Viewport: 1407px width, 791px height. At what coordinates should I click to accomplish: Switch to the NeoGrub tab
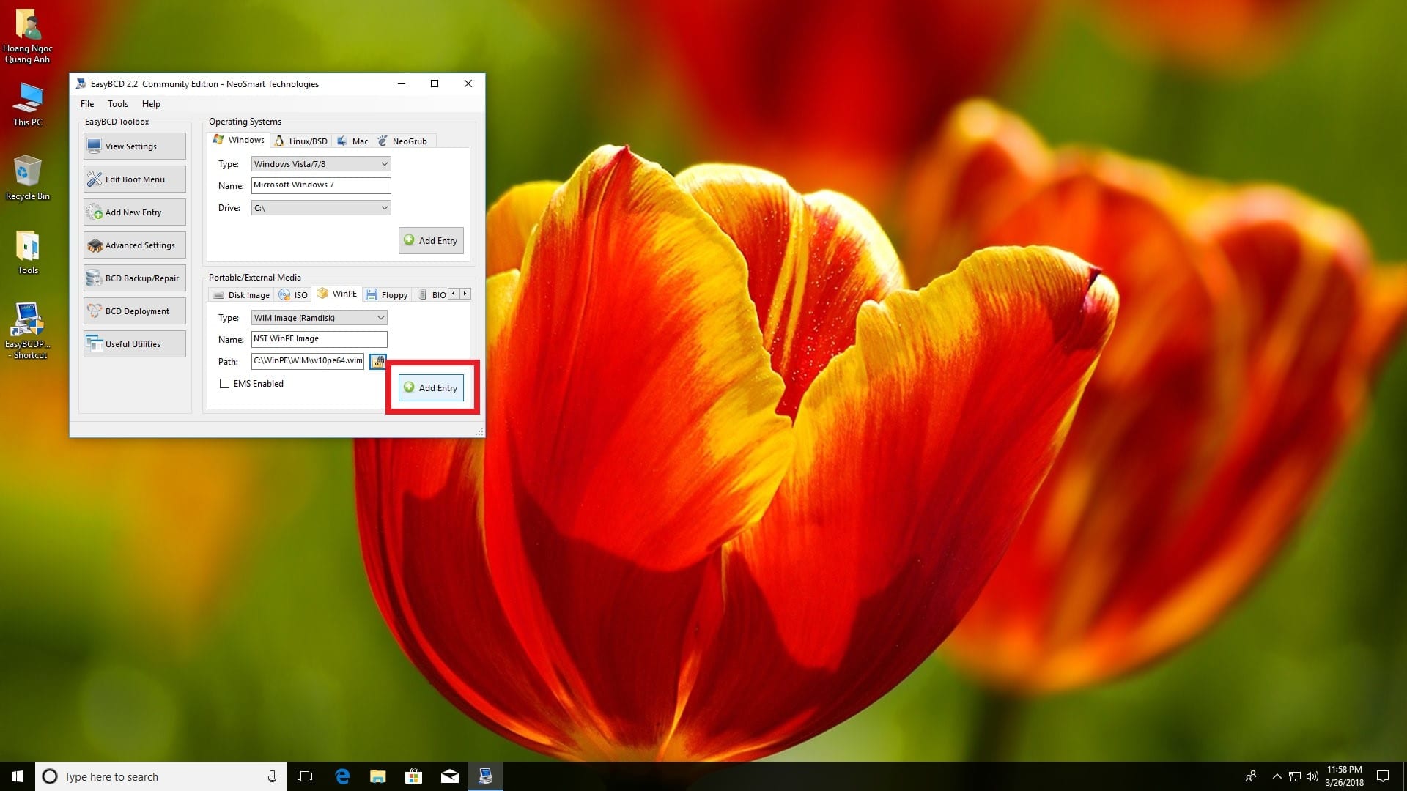pyautogui.click(x=402, y=141)
